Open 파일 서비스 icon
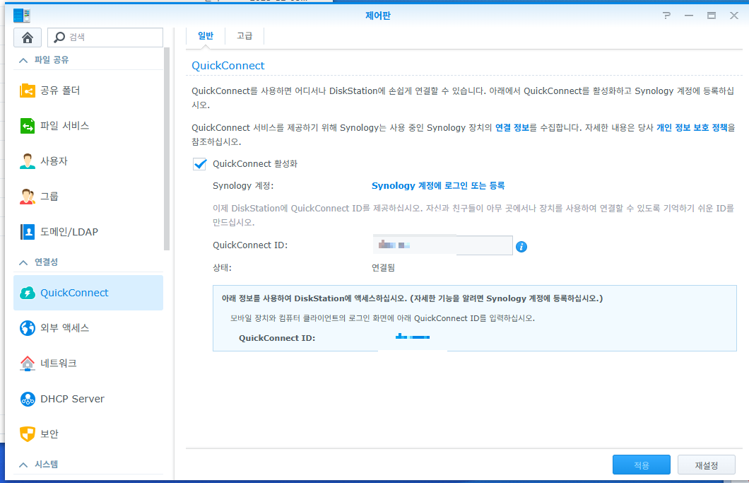Screen dimensions: 749x483 (x=28, y=126)
